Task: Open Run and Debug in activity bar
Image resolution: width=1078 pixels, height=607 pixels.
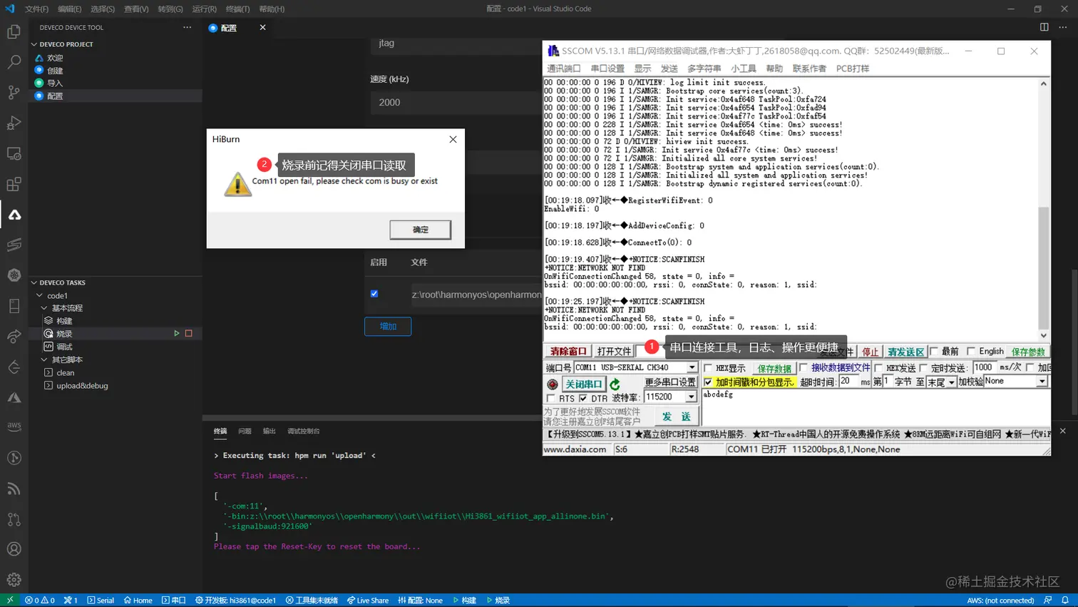Action: tap(14, 123)
